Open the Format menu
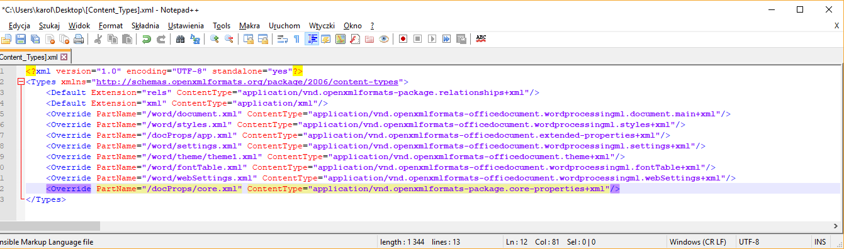Screen dimensions: 844x249 click(111, 26)
